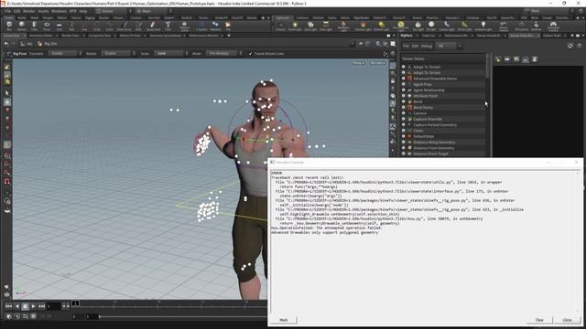Click the select arrow tool in left toolbar

click(x=7, y=93)
